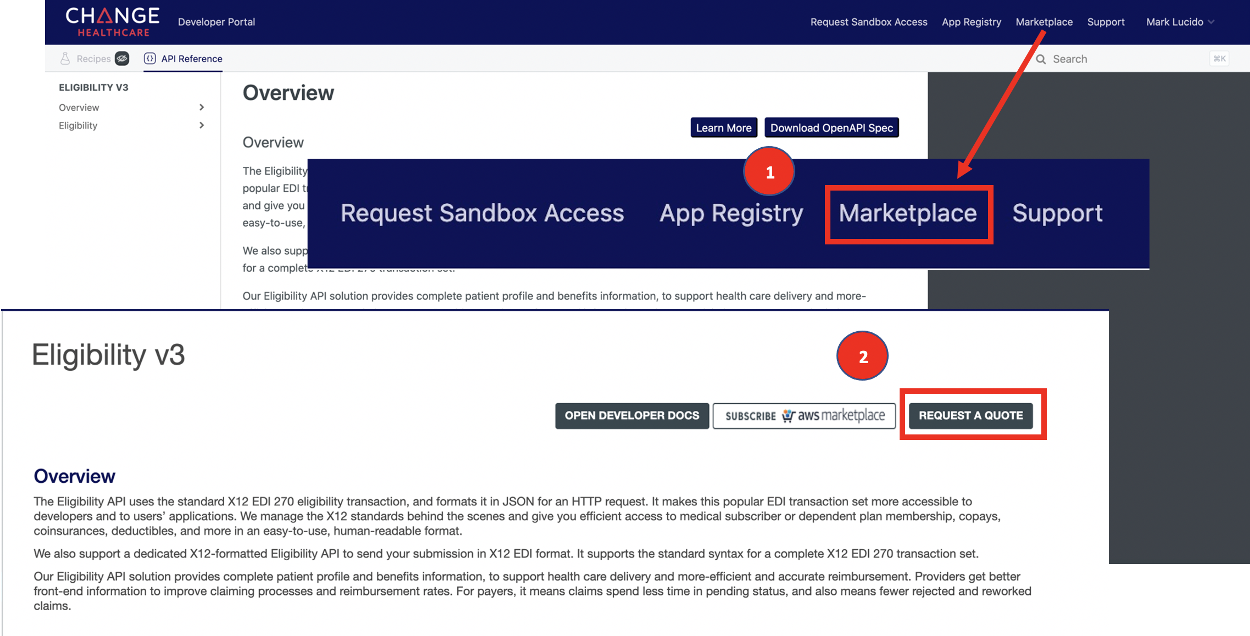The height and width of the screenshot is (636, 1250).
Task: Click the ⌘K shortcut badge
Action: coord(1219,59)
